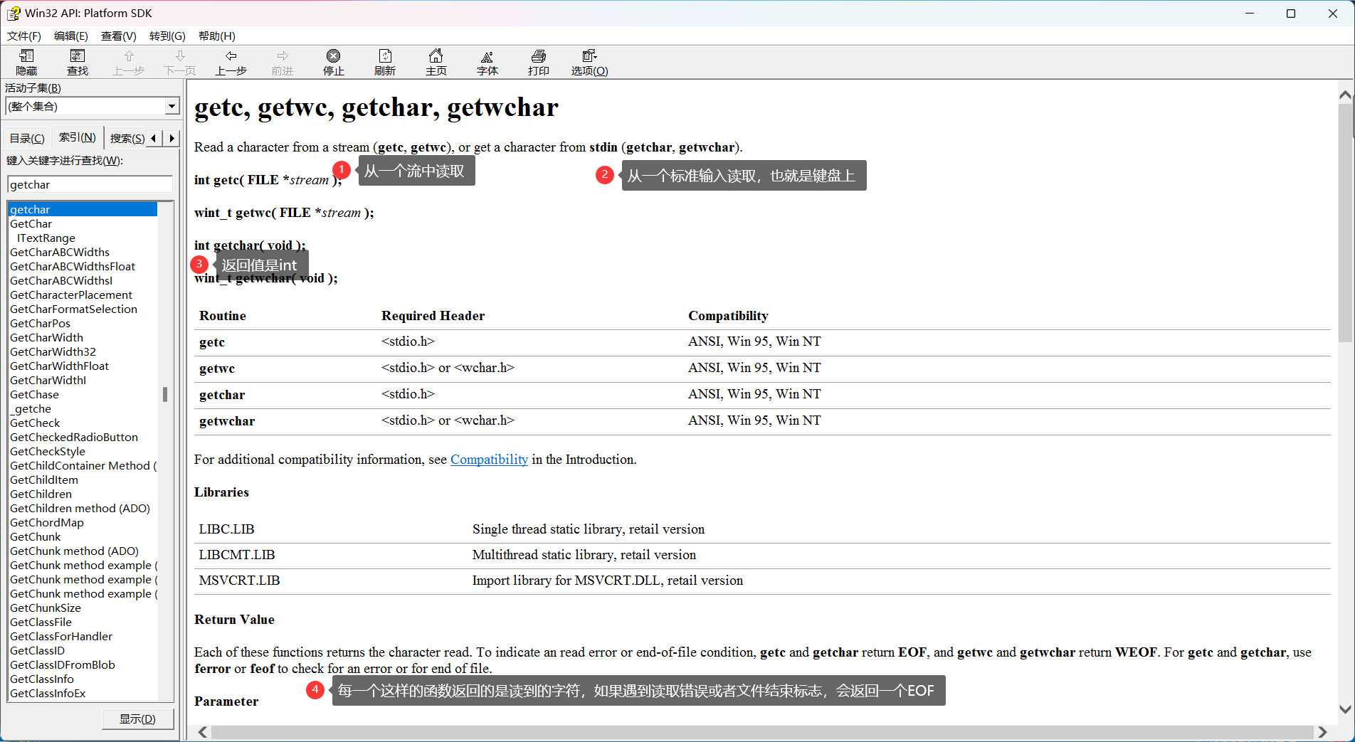Screen dimensions: 1355x742
Task: Click the 前进 forward icon
Action: [x=282, y=62]
